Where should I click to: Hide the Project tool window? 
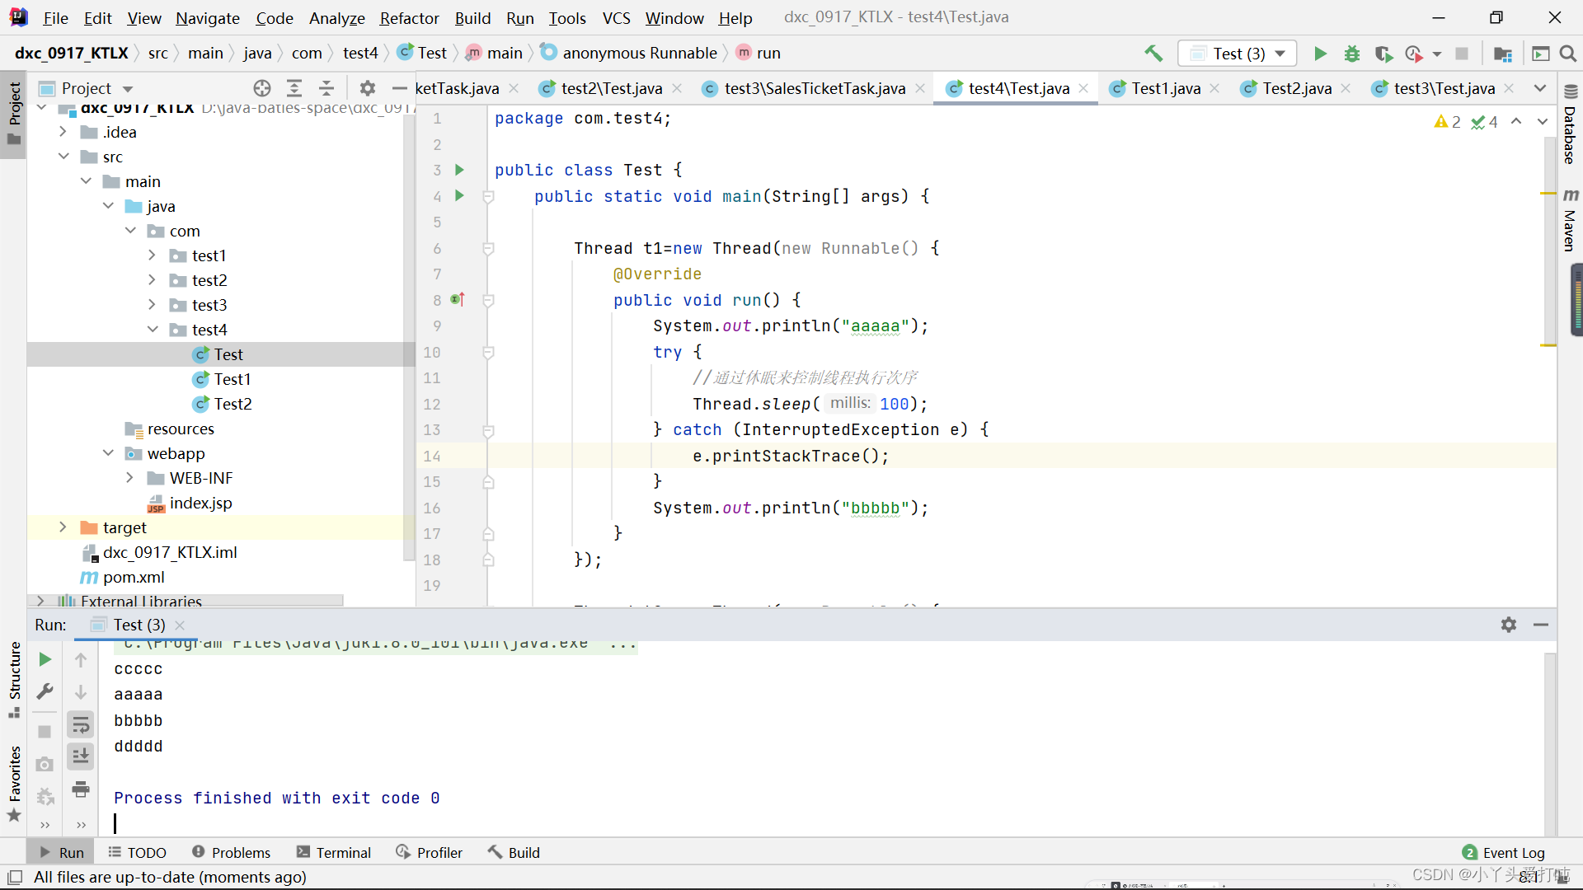coord(400,88)
